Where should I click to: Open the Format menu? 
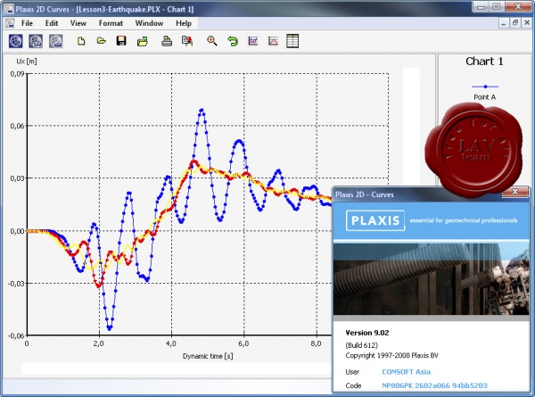(111, 23)
